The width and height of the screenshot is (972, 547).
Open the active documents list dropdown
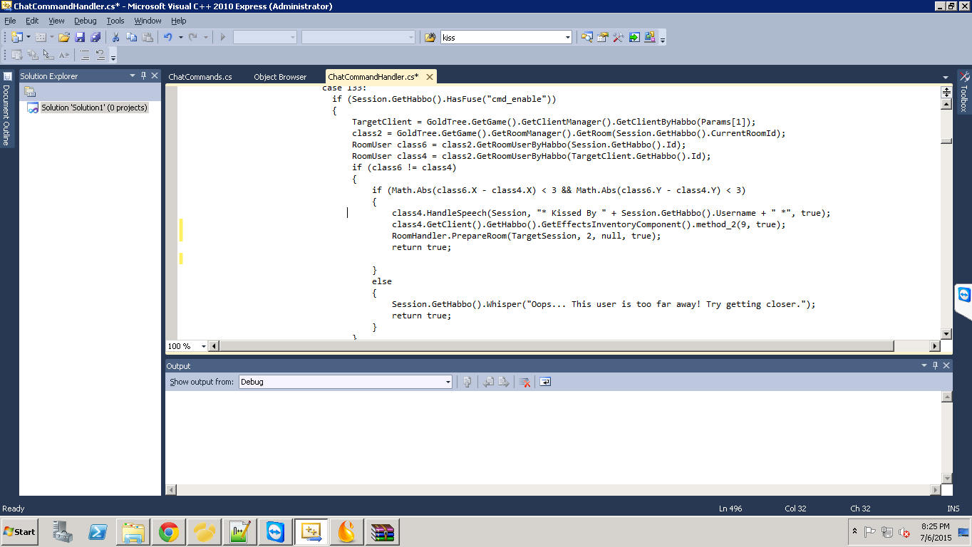coord(946,77)
